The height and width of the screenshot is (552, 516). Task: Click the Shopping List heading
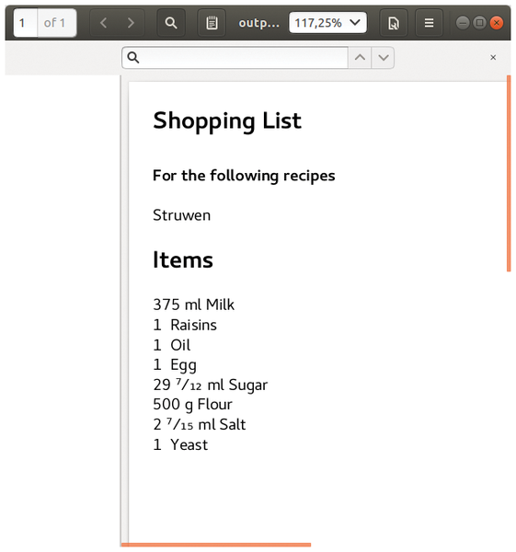click(227, 121)
